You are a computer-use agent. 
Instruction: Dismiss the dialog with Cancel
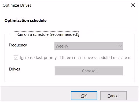pyautogui.click(x=113, y=96)
